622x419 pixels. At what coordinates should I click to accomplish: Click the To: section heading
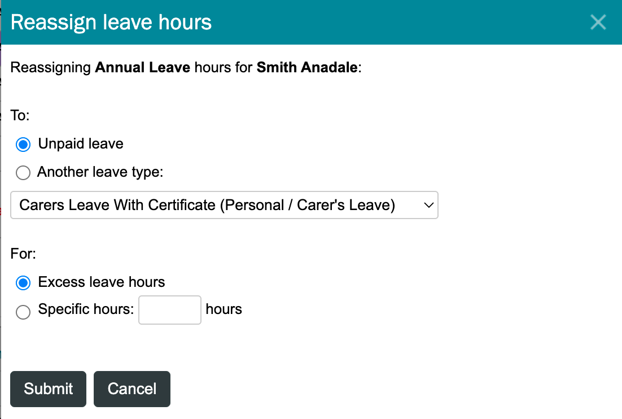click(x=20, y=115)
